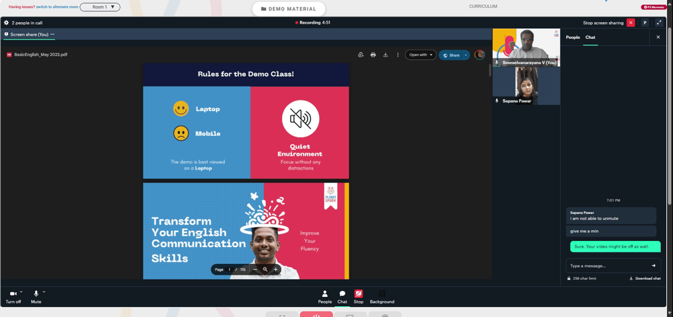The width and height of the screenshot is (673, 317).
Task: Download the PDF file
Action: click(x=386, y=55)
